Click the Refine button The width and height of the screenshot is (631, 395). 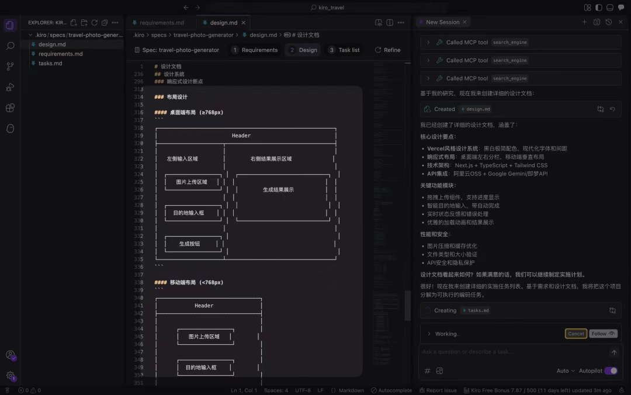point(387,50)
